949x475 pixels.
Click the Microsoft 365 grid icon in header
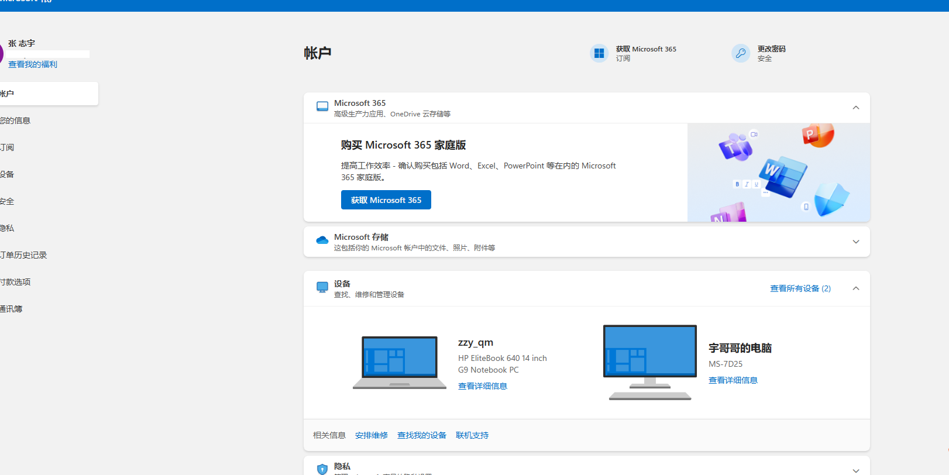[599, 53]
